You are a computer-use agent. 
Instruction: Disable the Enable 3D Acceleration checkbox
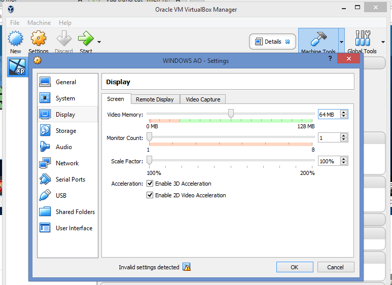click(x=150, y=184)
